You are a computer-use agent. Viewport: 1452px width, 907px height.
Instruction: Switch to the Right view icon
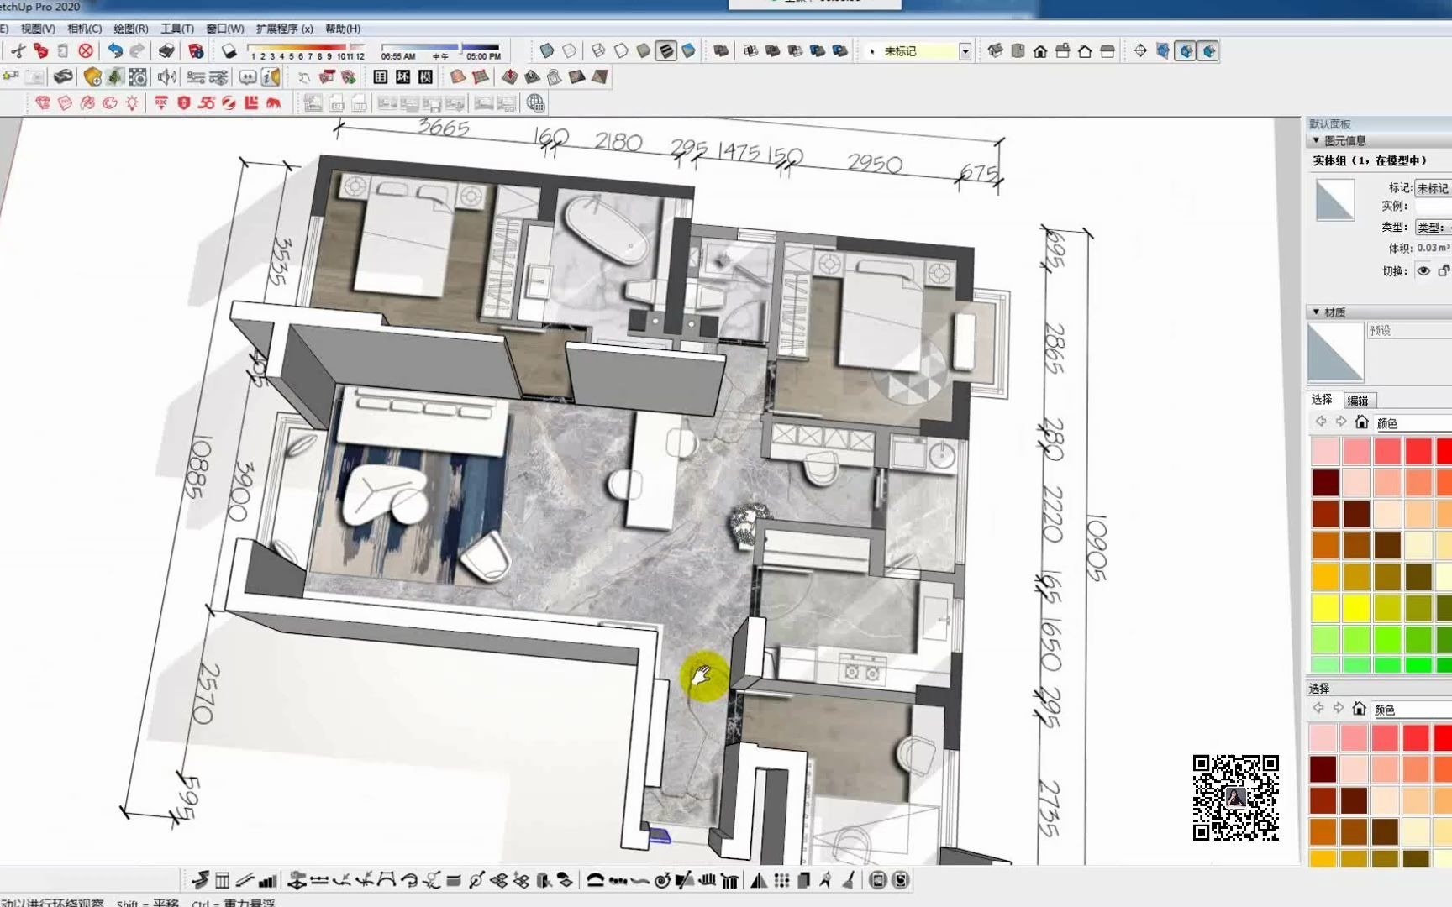pyautogui.click(x=1063, y=51)
